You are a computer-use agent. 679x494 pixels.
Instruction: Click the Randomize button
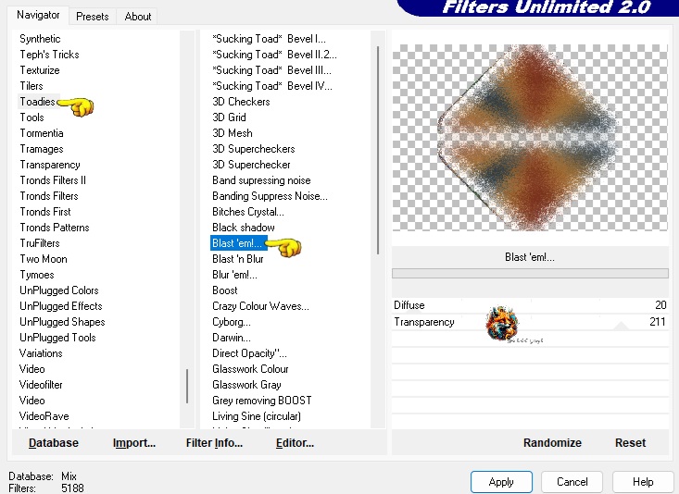[x=552, y=443]
